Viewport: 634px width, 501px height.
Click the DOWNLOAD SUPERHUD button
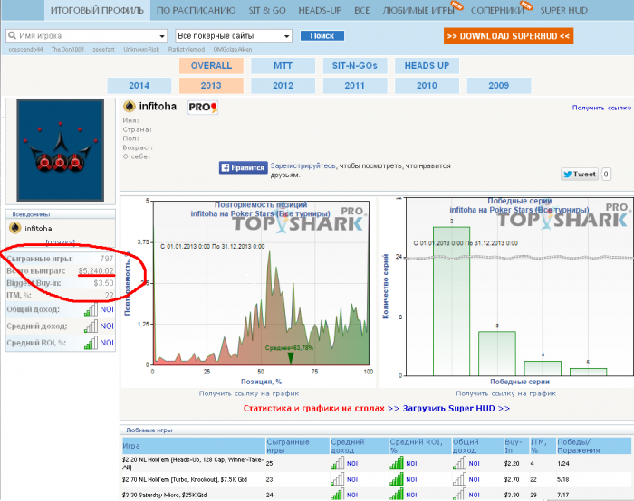click(508, 36)
